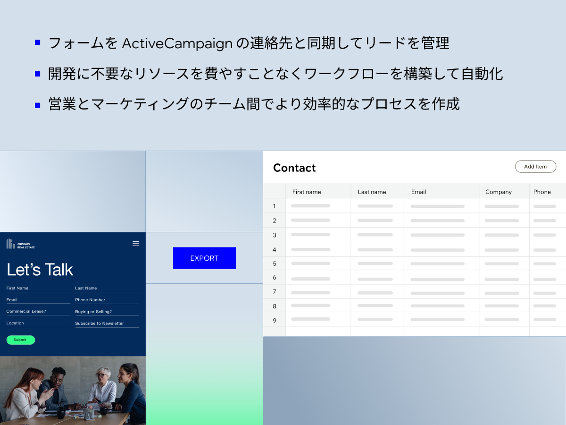Viewport: 566px width, 425px height.
Task: Select the Phone column header
Action: click(548, 192)
